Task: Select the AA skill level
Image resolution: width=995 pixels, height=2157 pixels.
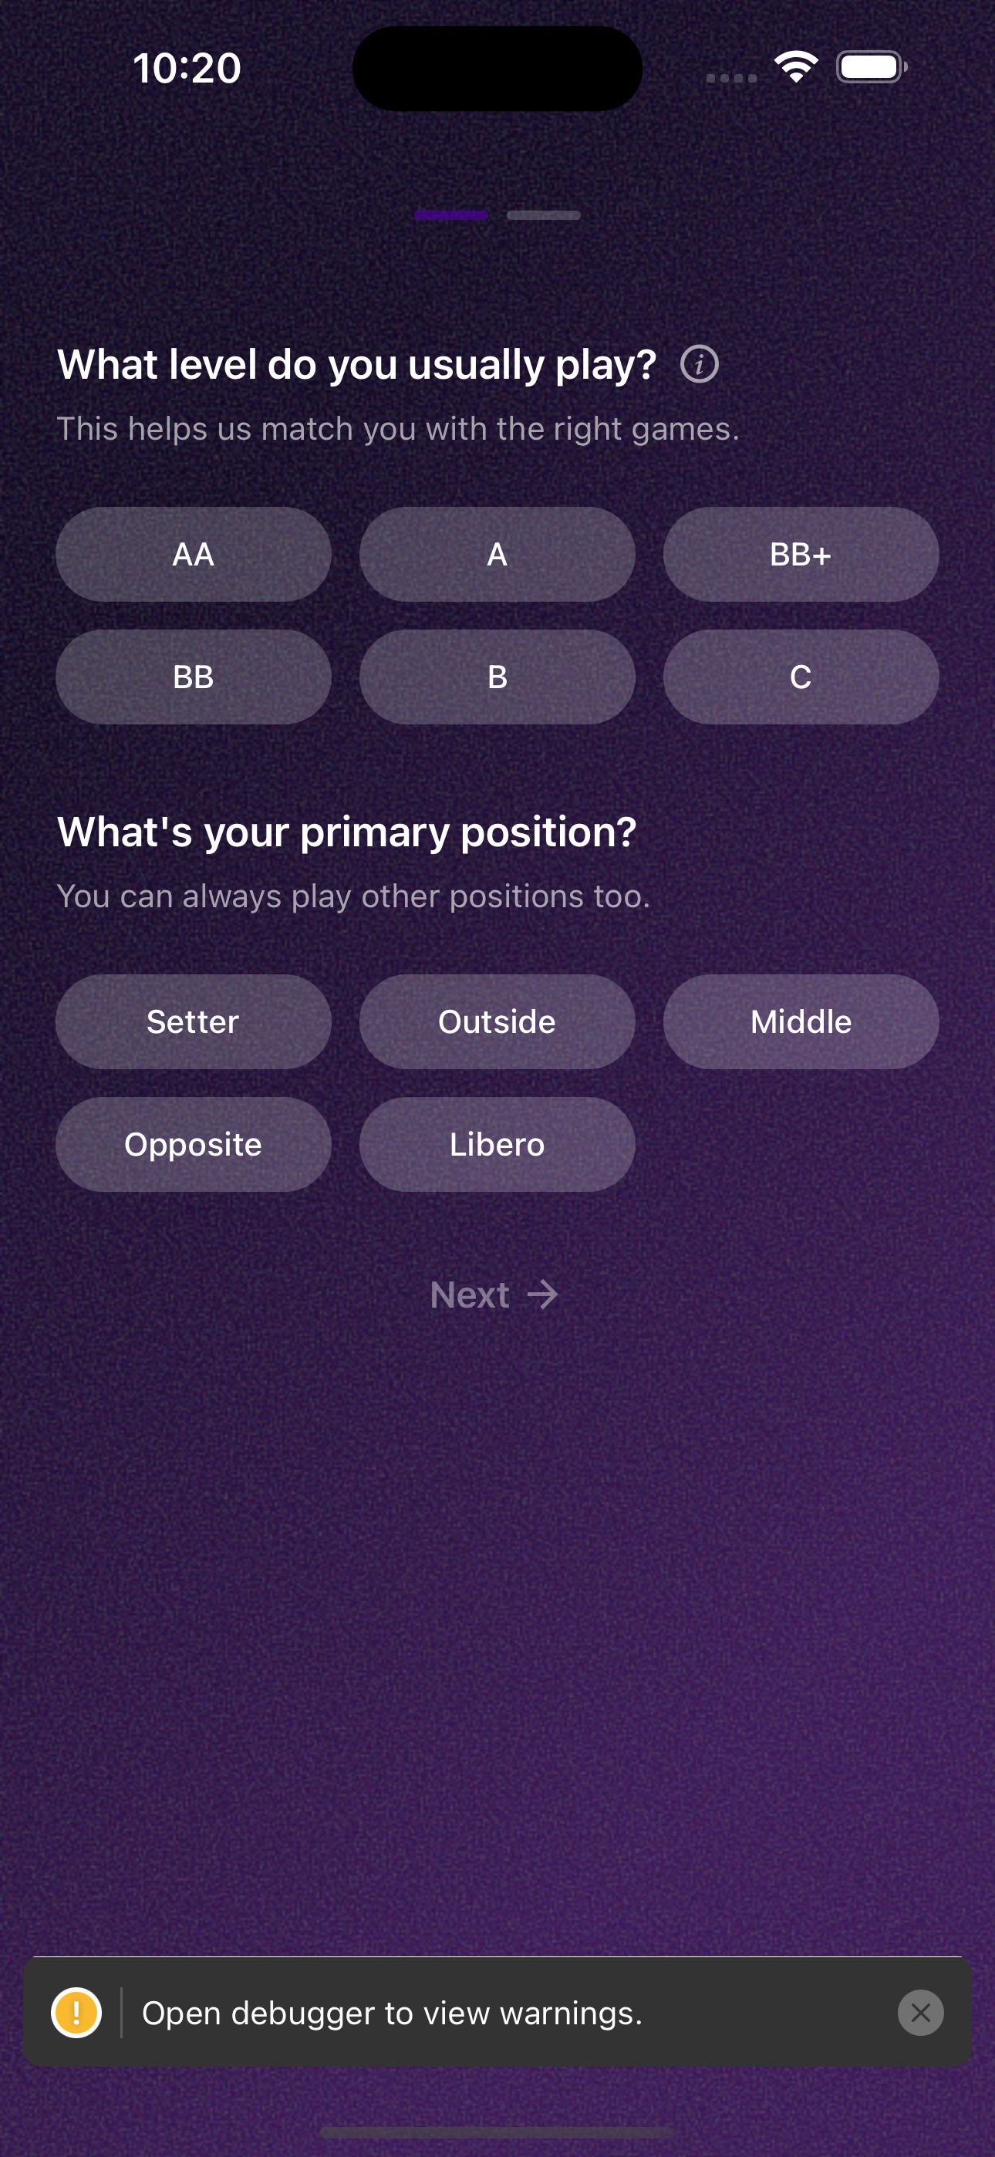Action: pos(194,555)
